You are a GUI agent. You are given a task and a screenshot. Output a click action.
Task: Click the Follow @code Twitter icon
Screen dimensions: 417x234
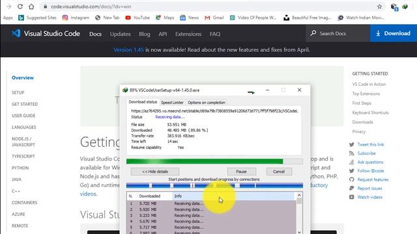coord(352,171)
